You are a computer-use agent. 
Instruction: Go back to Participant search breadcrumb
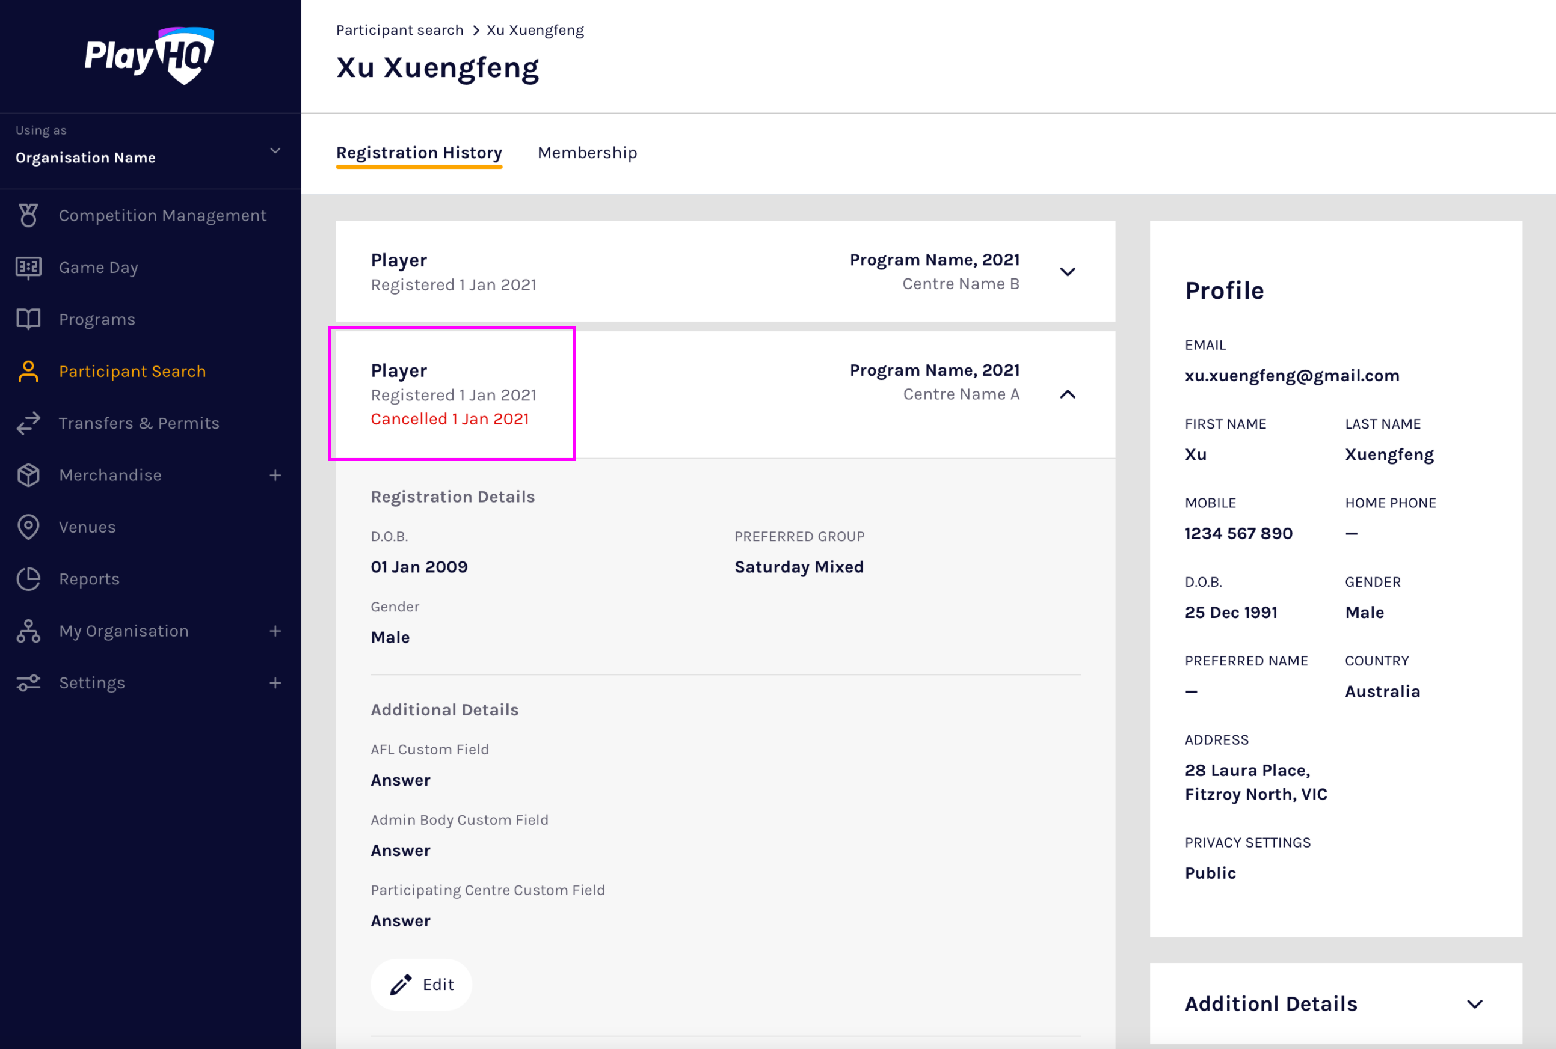(x=399, y=30)
